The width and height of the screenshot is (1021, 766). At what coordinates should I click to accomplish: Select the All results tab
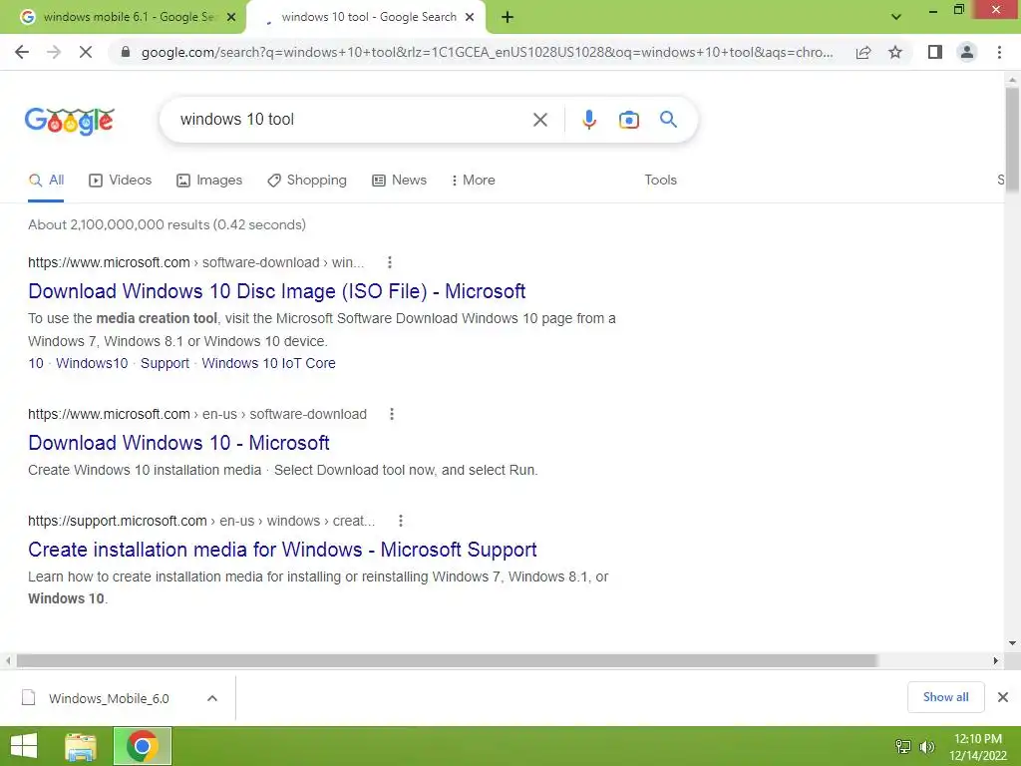(46, 181)
